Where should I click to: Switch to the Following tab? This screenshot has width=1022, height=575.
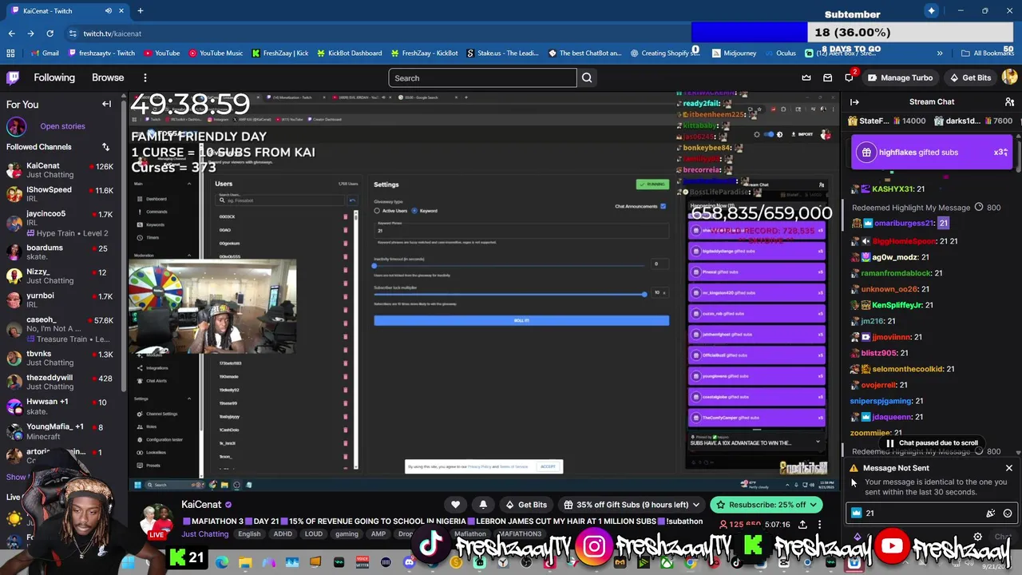[54, 77]
